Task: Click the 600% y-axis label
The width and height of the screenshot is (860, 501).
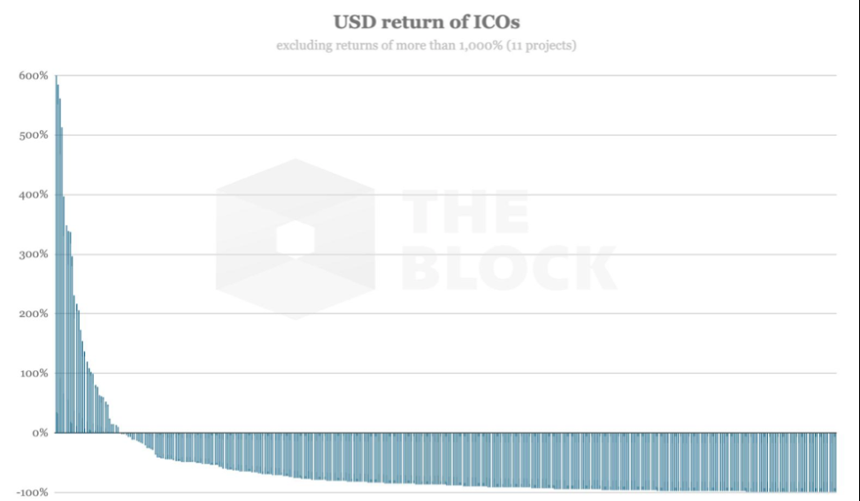Action: [33, 76]
